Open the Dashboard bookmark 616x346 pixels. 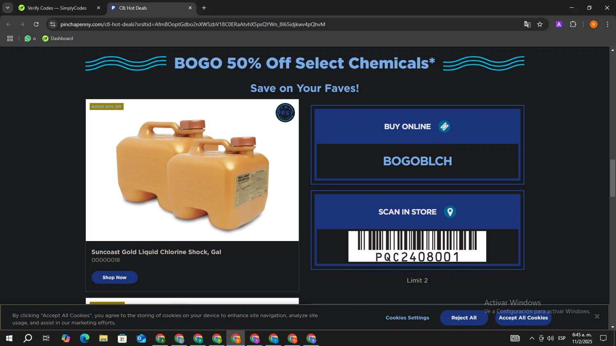[x=58, y=39]
